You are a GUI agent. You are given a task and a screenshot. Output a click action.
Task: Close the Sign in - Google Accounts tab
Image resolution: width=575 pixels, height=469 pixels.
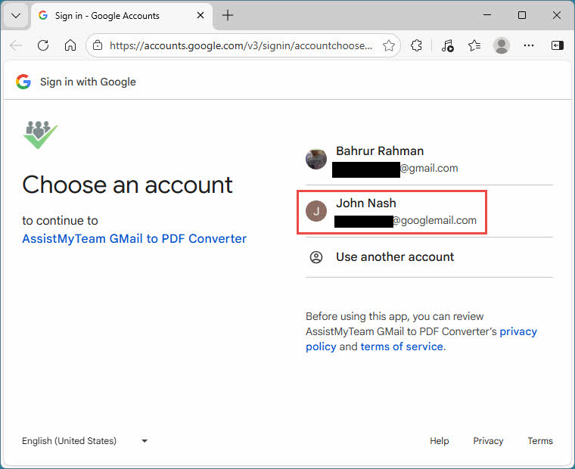click(x=200, y=15)
